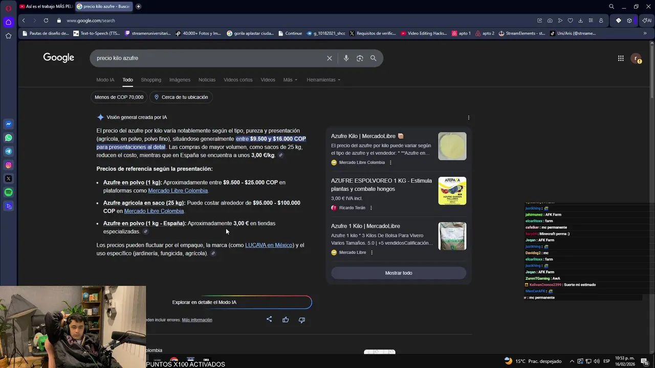Clear the Google search box
Screen dimensions: 655x368
coord(330,58)
